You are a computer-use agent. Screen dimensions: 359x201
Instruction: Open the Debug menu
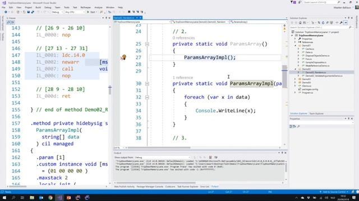tap(48, 7)
